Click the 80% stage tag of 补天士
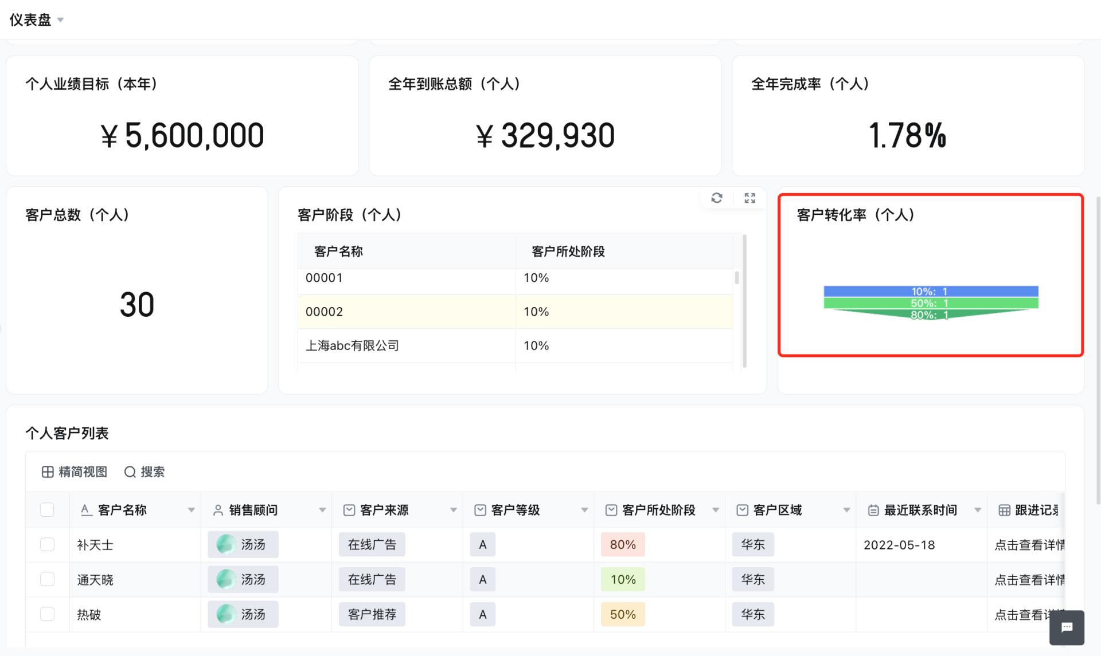The image size is (1101, 656). click(622, 544)
